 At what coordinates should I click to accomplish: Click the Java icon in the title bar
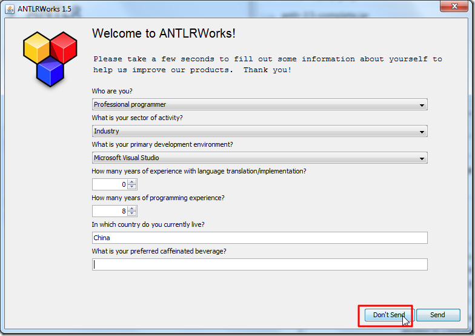pos(10,8)
